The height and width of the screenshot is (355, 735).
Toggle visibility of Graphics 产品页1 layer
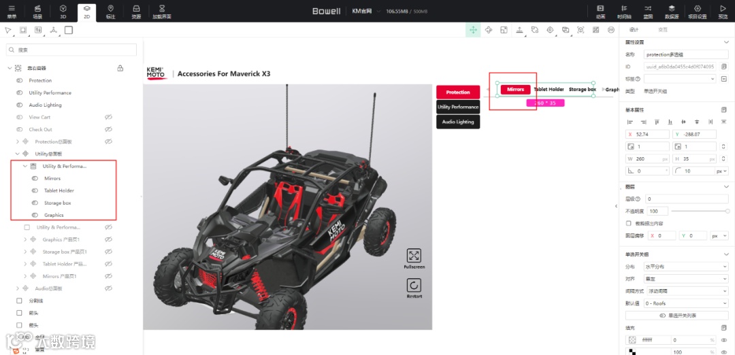pyautogui.click(x=108, y=239)
